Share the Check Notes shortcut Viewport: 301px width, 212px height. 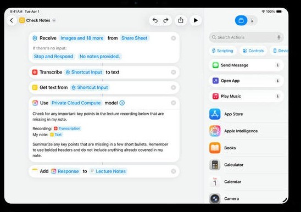coord(181,20)
